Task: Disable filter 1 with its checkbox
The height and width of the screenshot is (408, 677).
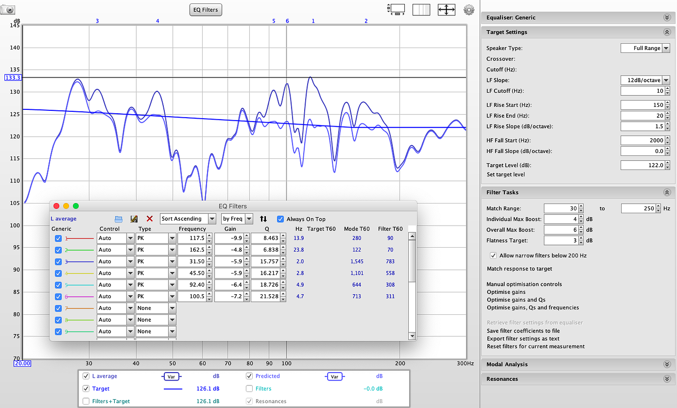Action: (x=58, y=238)
